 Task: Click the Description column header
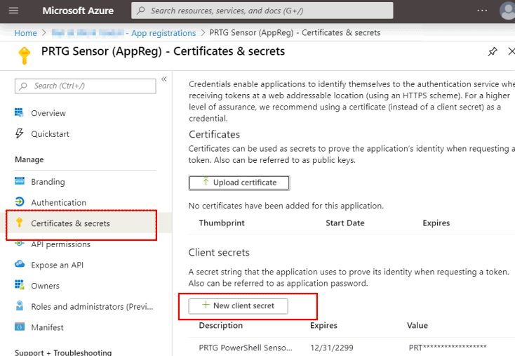click(x=221, y=325)
